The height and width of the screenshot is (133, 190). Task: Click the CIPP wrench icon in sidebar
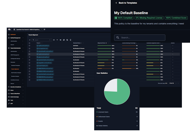[9, 104]
